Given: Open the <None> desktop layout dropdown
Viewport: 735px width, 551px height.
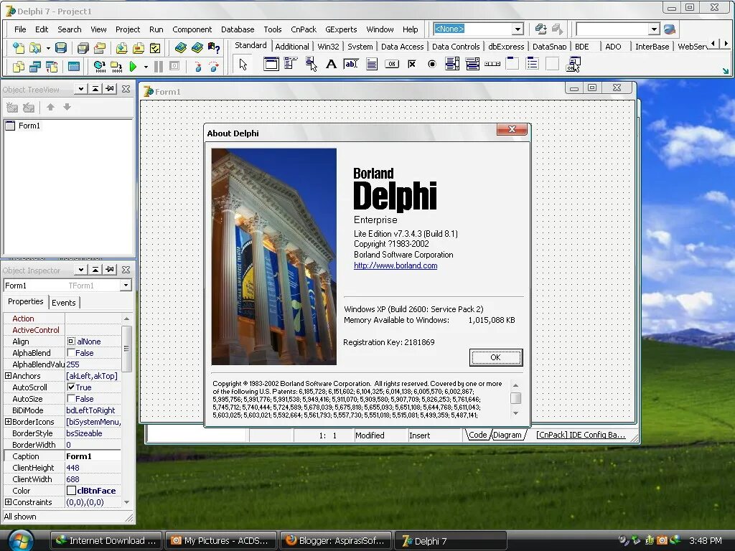Looking at the screenshot, I should pos(518,29).
